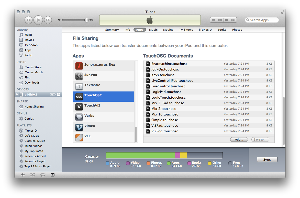Screen dimensions: 300x198
Task: Click the plus add playlist button
Action: coord(23,175)
